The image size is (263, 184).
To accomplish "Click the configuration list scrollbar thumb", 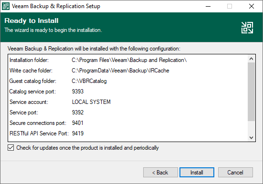I will point(251,92).
